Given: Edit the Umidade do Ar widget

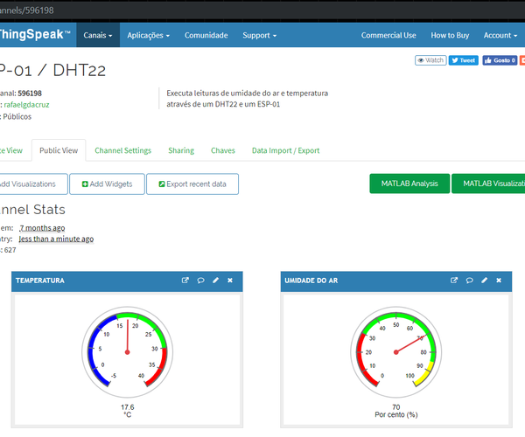Looking at the screenshot, I should click(485, 281).
